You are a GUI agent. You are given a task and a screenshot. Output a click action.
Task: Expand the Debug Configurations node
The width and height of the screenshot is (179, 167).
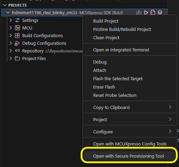pyautogui.click(x=11, y=43)
